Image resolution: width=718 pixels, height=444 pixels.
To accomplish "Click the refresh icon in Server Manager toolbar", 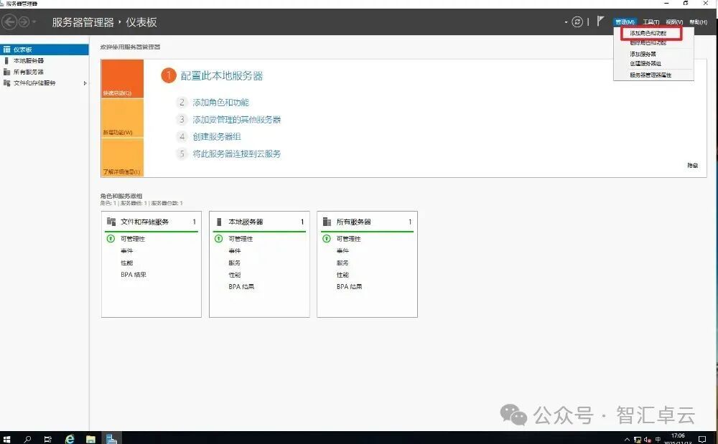I will pyautogui.click(x=577, y=22).
